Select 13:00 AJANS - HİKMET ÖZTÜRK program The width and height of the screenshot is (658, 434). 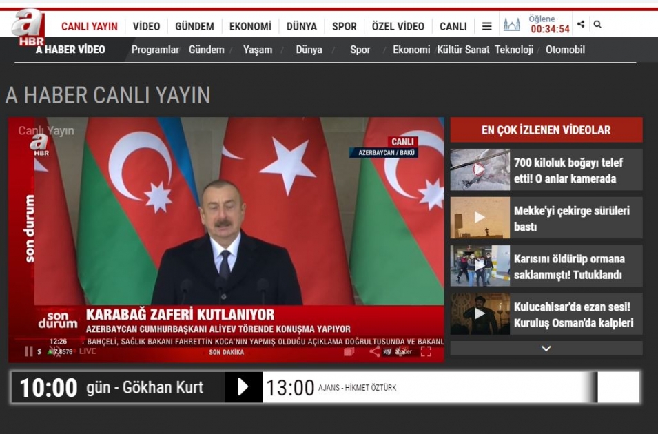(x=331, y=387)
